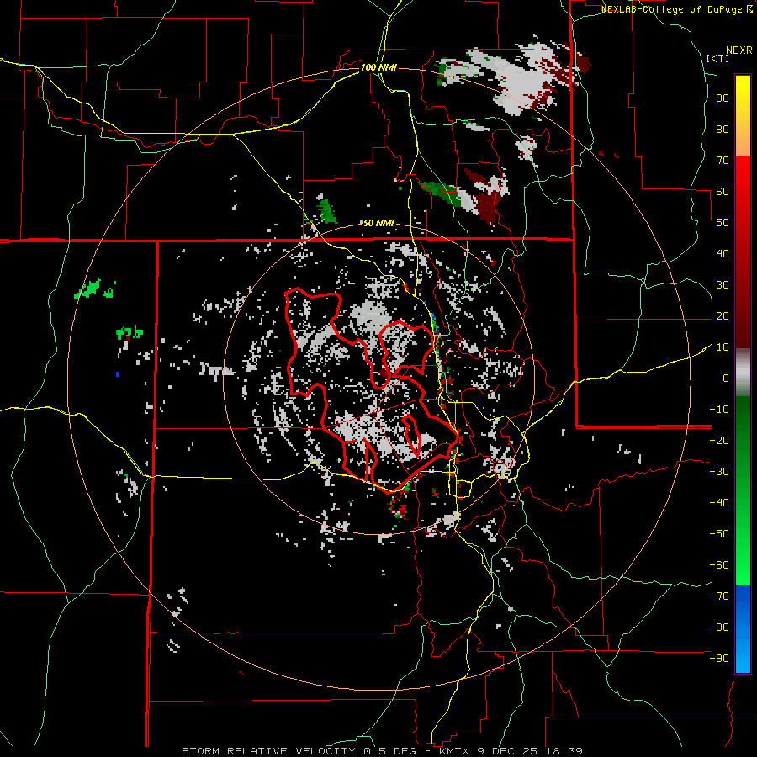Click the 0 value on velocity scale
757x757 pixels.
pyautogui.click(x=726, y=378)
